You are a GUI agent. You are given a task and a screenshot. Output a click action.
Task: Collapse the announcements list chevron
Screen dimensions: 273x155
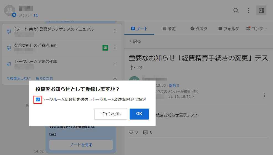pos(115,79)
